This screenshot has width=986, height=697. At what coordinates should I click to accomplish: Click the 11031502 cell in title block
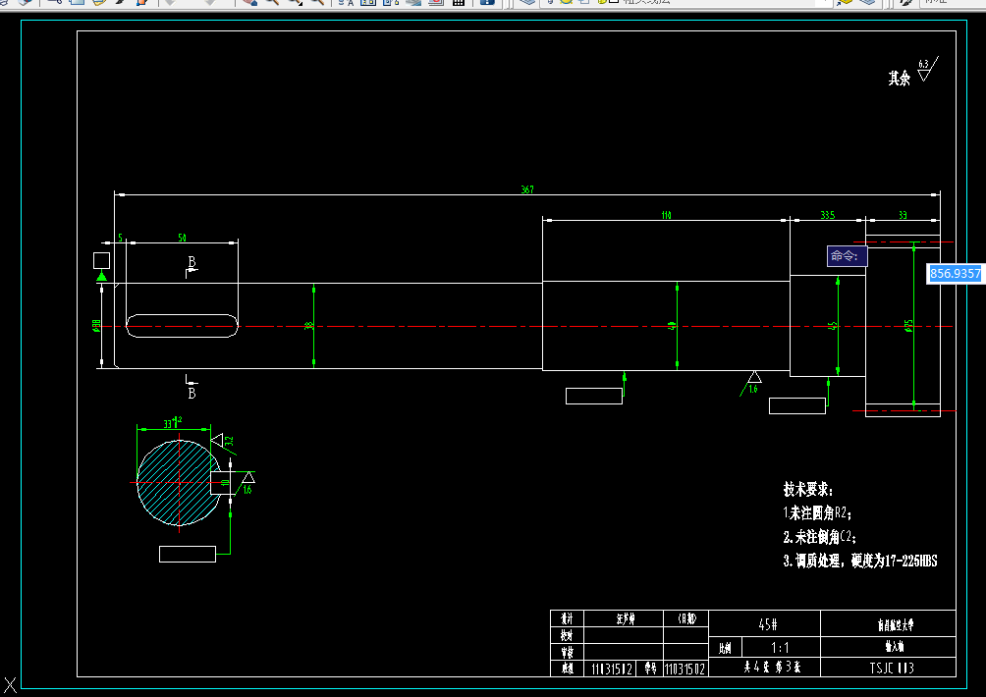coord(685,670)
